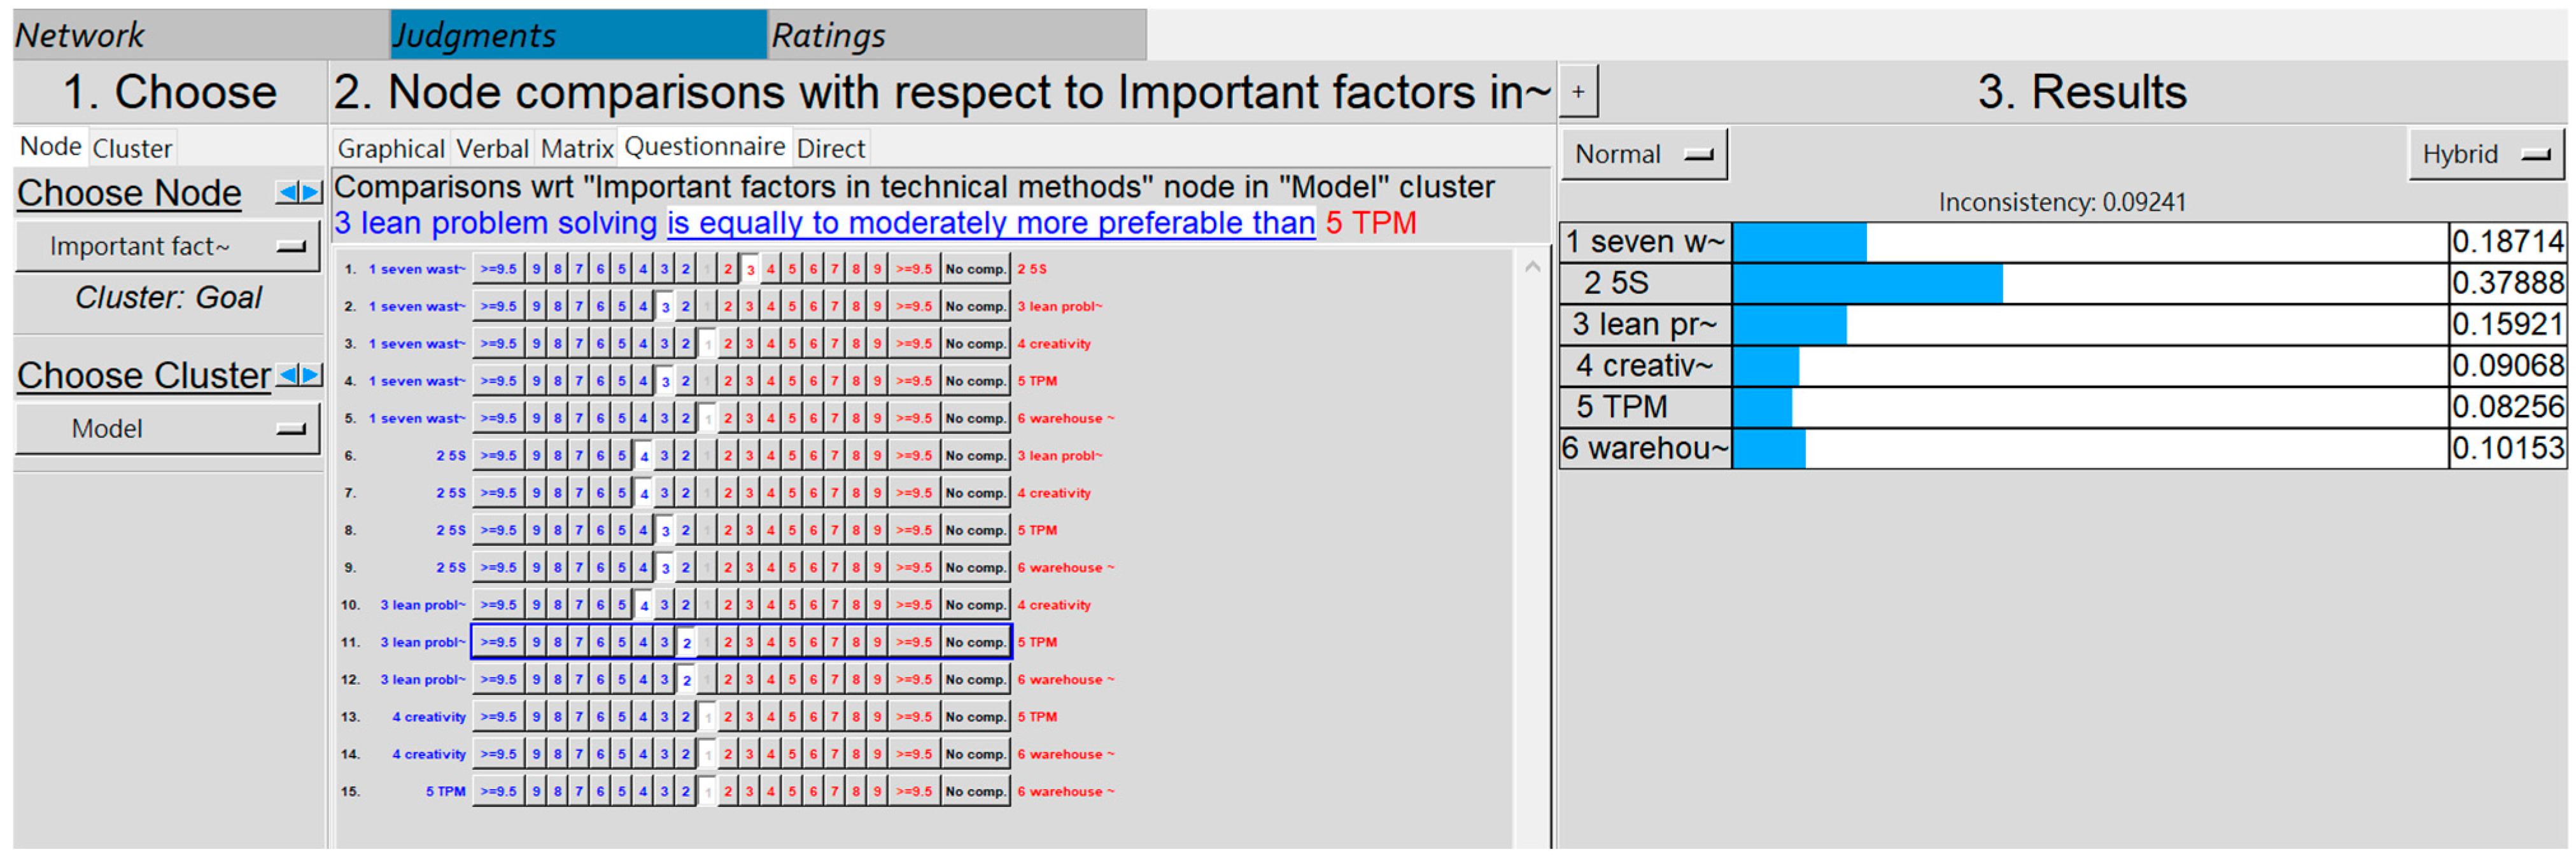
Task: Click the next cluster arrow beside Choose Cluster
Action: point(311,375)
